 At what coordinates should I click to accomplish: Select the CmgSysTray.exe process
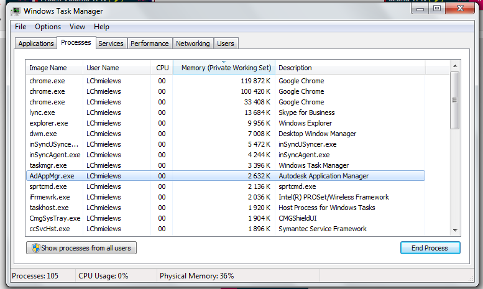pyautogui.click(x=226, y=218)
